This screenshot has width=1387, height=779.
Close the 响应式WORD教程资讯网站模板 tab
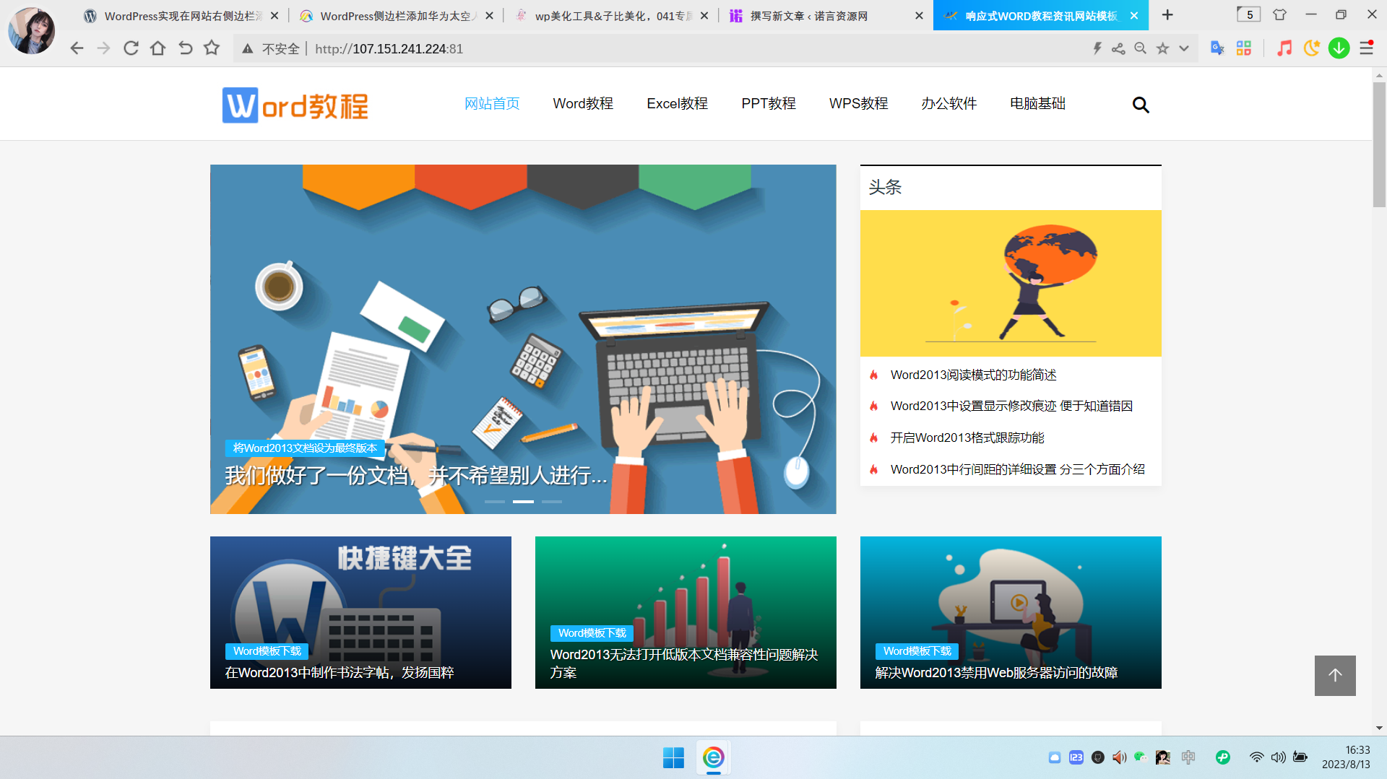click(1134, 15)
